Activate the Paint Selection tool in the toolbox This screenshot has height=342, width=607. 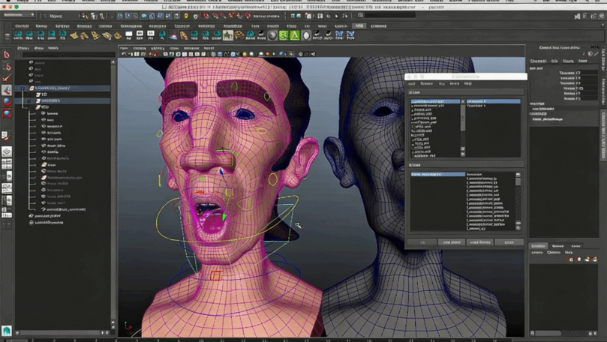coord(6,78)
